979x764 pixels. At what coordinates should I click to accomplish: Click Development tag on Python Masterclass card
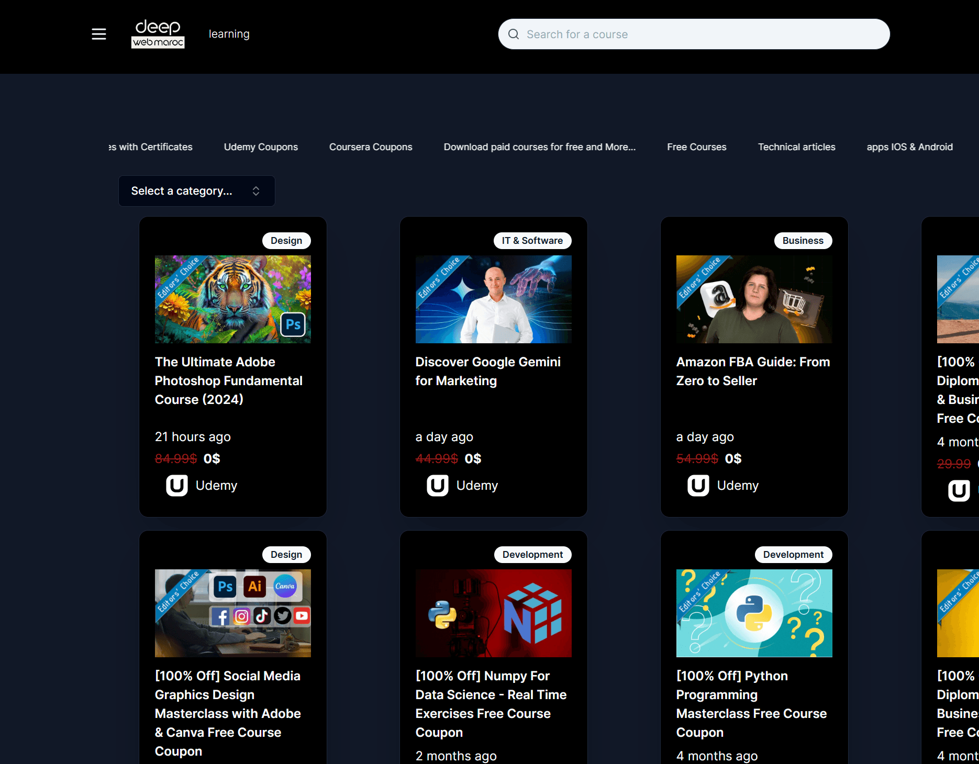(x=793, y=555)
